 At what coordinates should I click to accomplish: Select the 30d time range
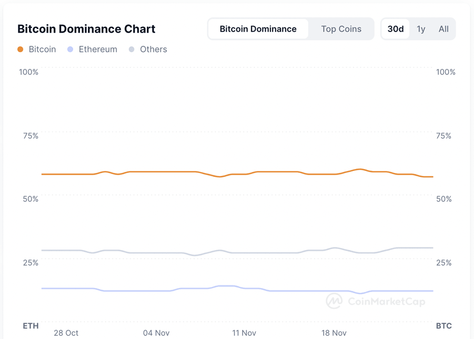(x=395, y=29)
